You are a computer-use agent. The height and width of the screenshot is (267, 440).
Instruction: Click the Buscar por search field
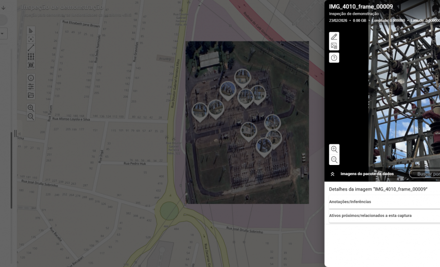click(x=426, y=174)
